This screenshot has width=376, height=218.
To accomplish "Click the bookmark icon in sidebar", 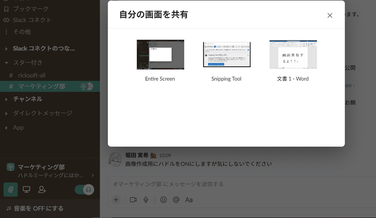I will pyautogui.click(x=6, y=9).
